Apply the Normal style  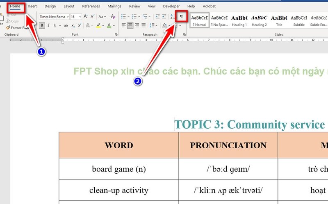200,21
